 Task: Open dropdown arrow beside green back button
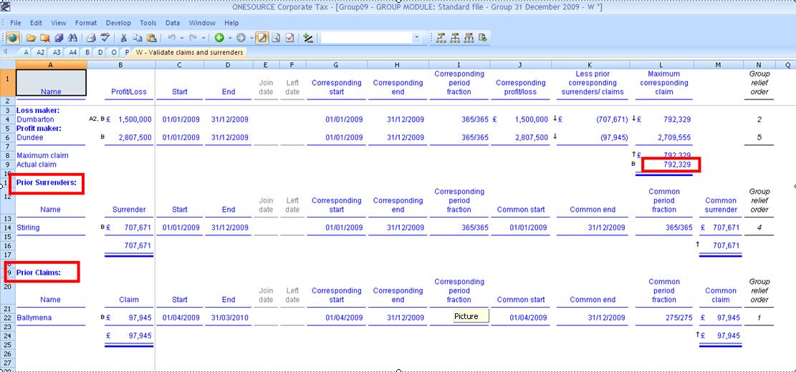point(229,38)
